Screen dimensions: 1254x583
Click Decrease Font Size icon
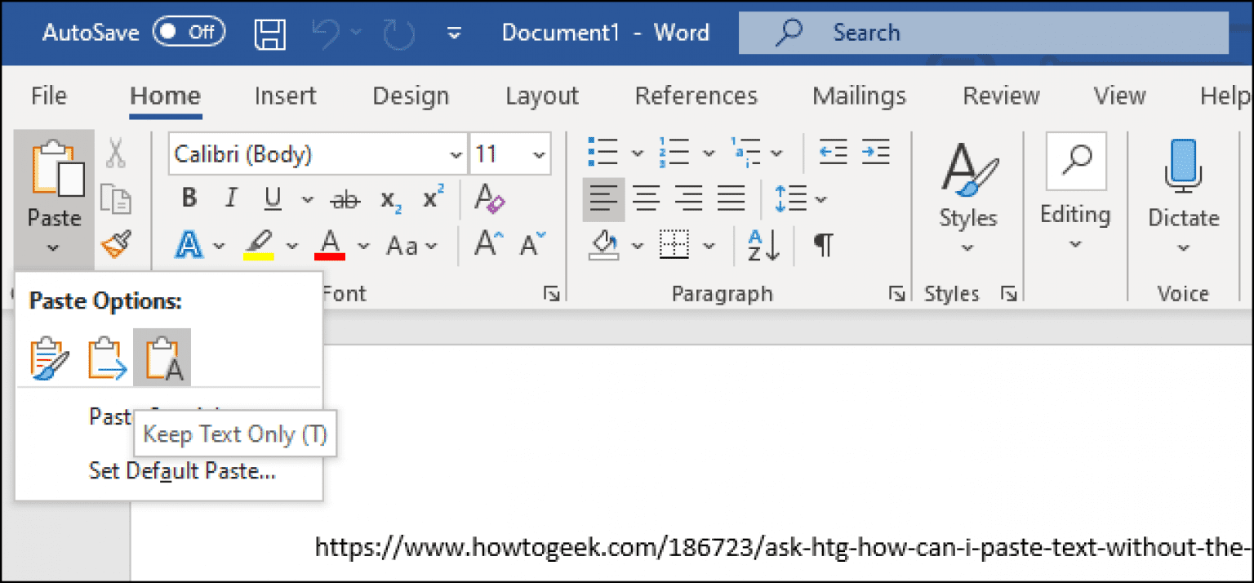[x=532, y=244]
